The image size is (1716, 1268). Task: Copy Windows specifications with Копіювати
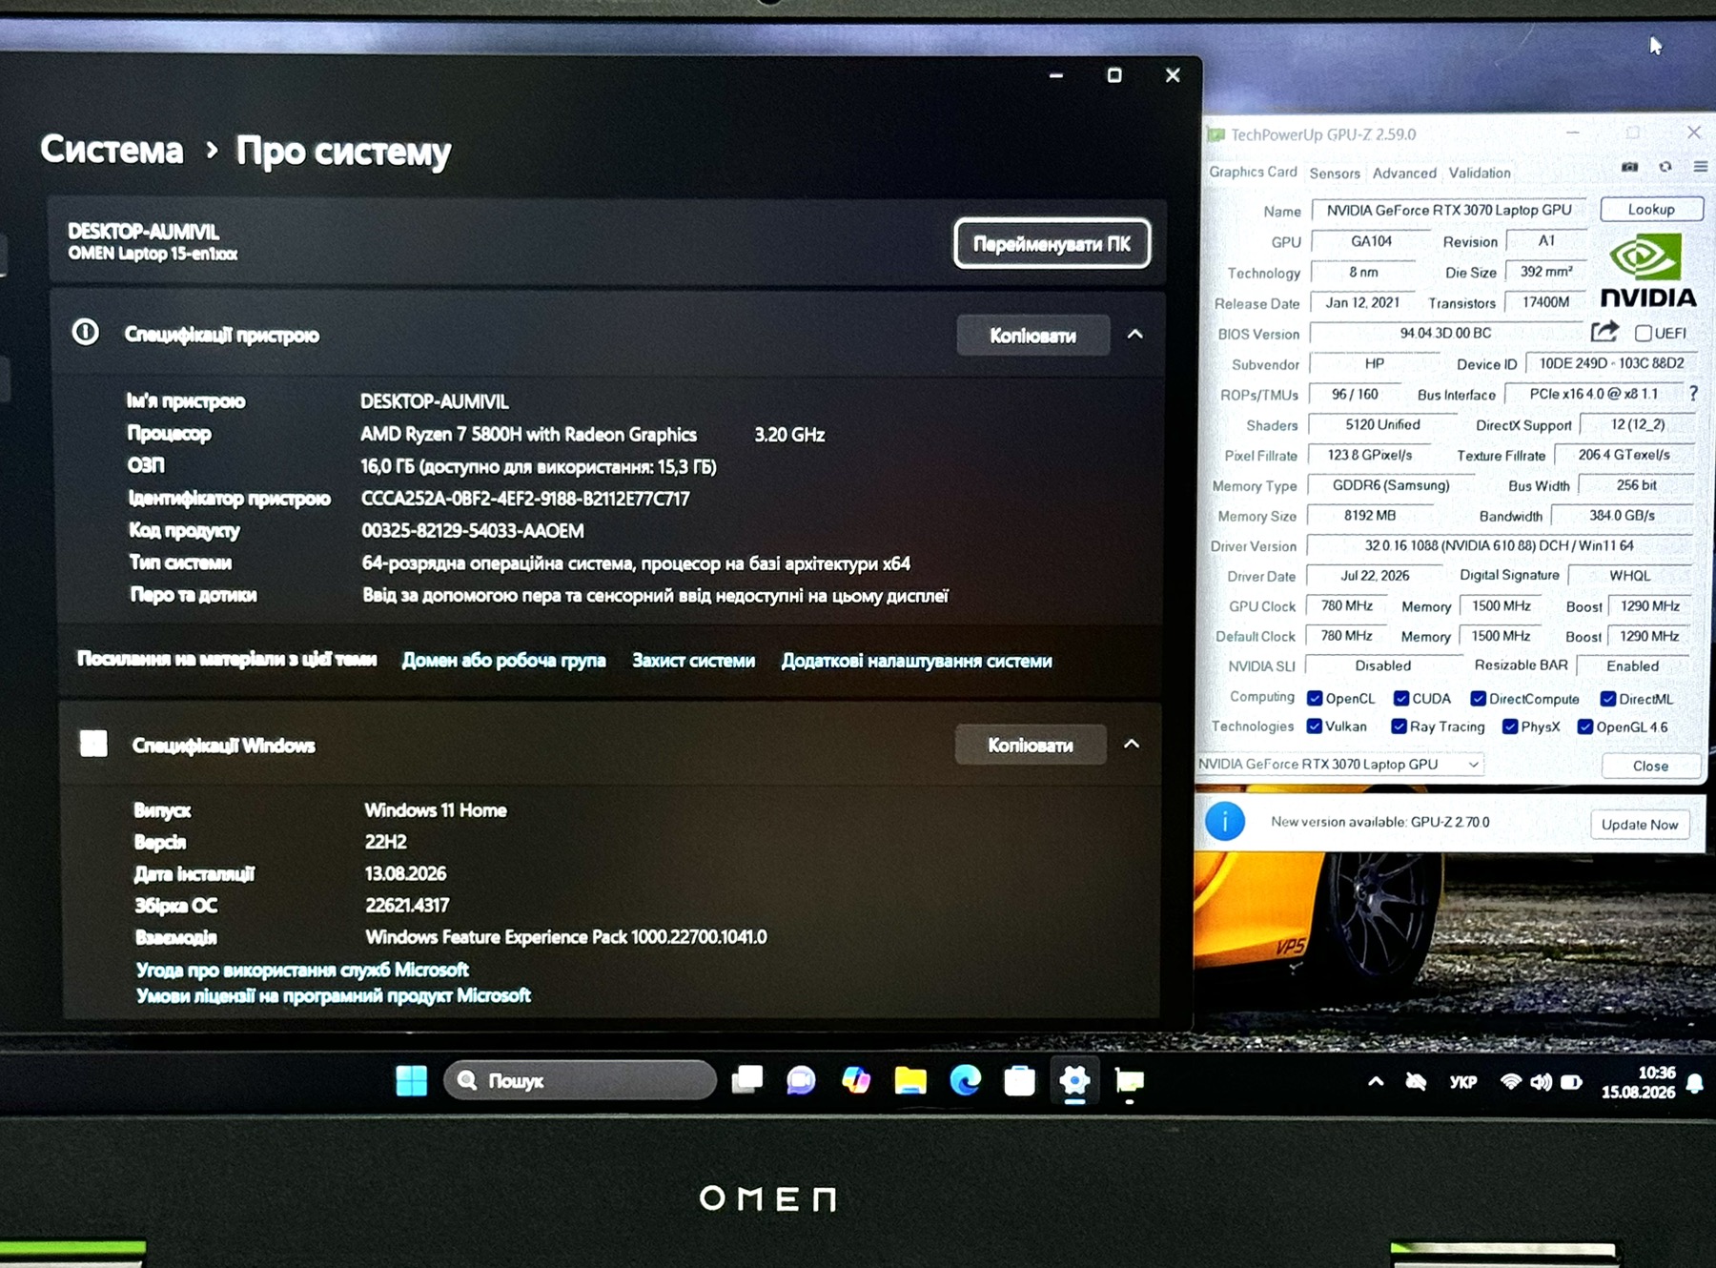tap(1031, 745)
